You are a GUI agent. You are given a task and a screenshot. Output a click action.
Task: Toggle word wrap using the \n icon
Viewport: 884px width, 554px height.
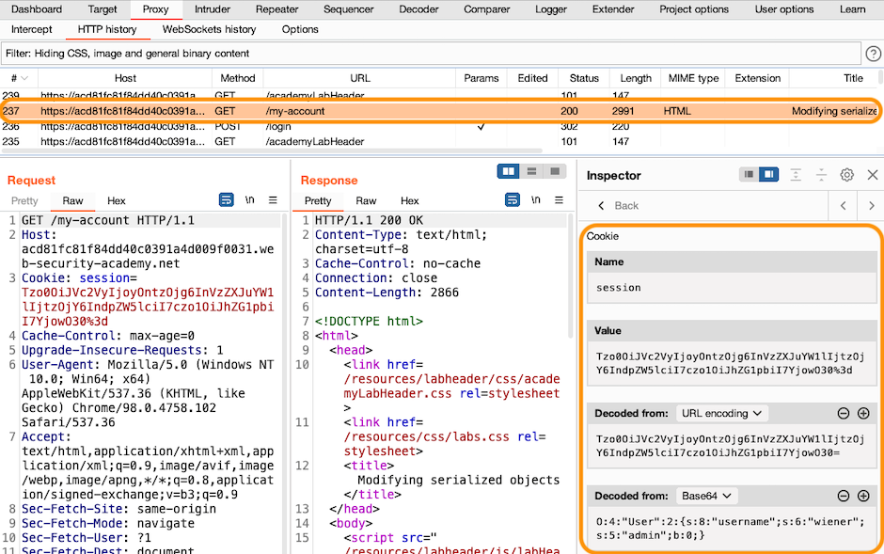248,200
